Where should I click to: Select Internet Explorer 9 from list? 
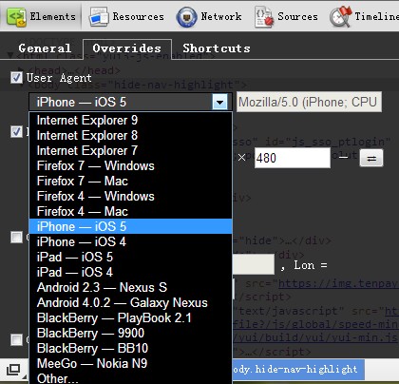(130, 121)
